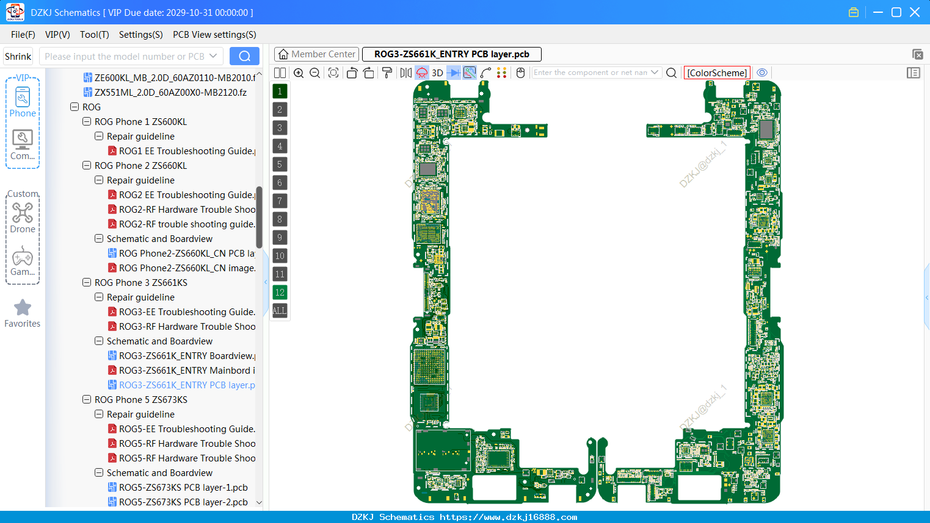930x523 pixels.
Task: Switch to PCB layer 12
Action: pos(280,293)
